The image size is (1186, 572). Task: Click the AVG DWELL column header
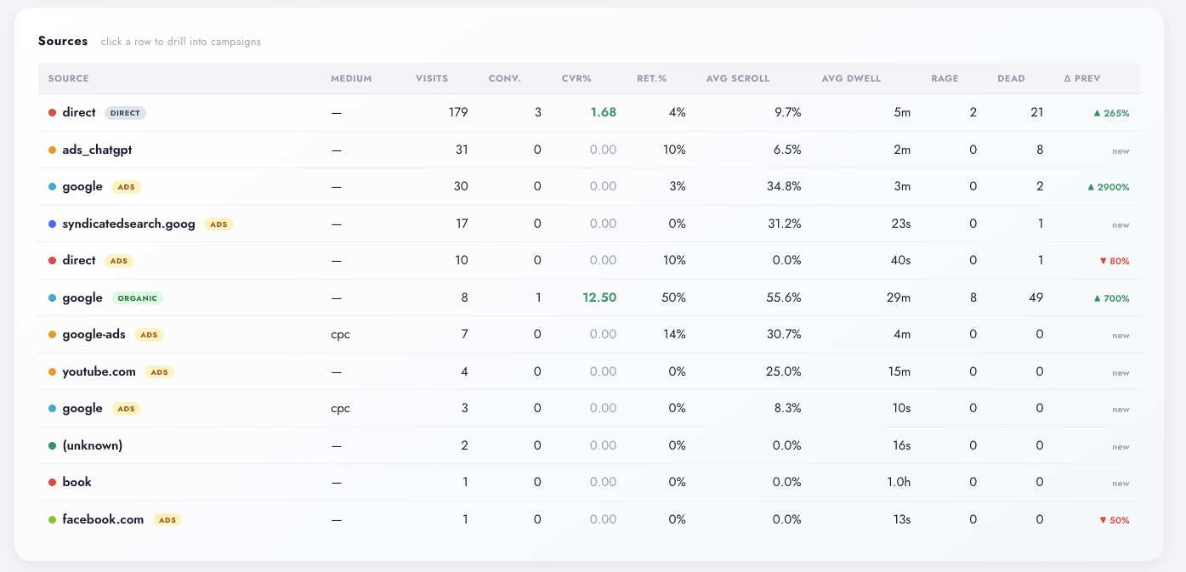[851, 78]
